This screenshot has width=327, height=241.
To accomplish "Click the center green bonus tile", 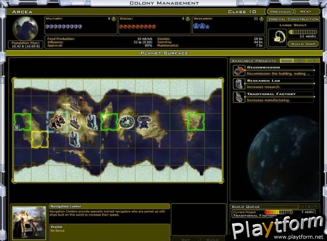I will tap(109, 122).
